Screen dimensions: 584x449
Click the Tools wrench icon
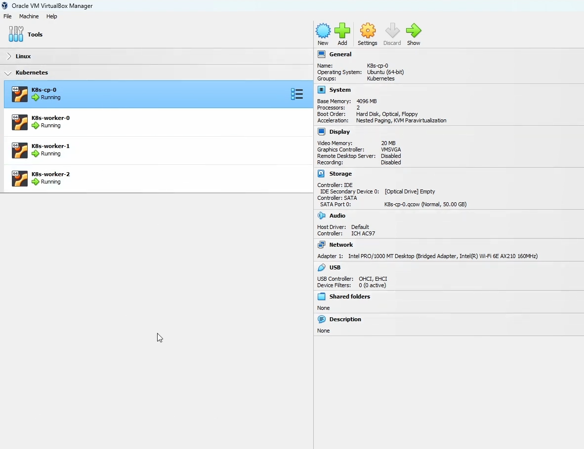(16, 34)
